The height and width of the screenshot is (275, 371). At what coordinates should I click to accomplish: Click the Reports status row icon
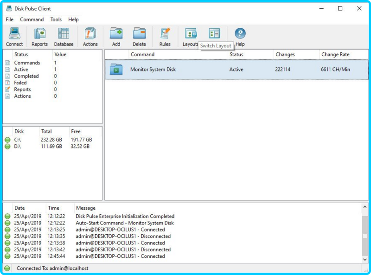(x=7, y=90)
